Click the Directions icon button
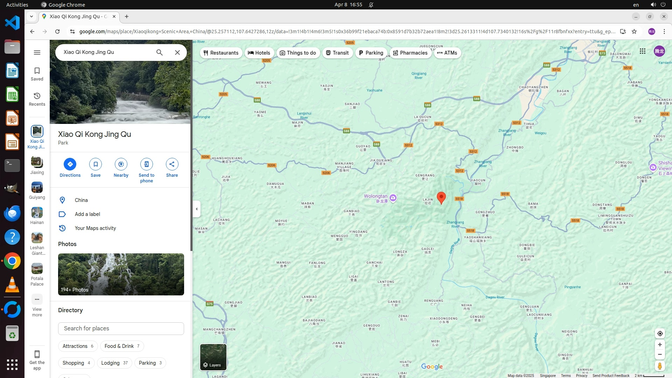The image size is (672, 378). (70, 164)
